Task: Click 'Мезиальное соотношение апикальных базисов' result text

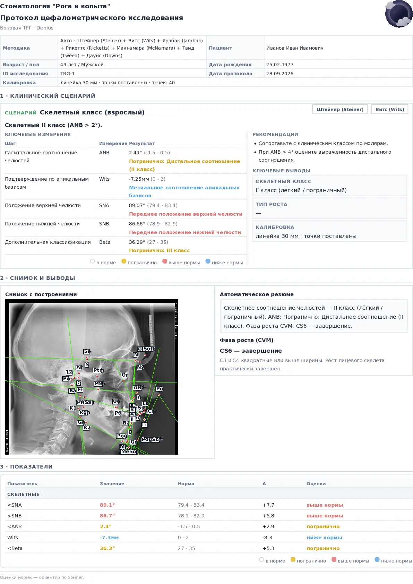Action: tap(184, 191)
